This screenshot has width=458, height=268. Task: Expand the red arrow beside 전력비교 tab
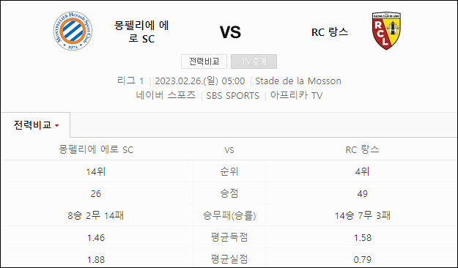(57, 126)
